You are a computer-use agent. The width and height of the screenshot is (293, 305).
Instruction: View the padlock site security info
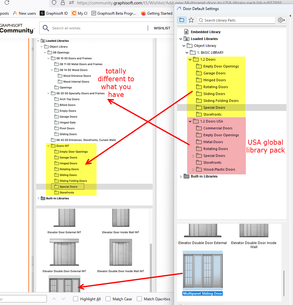[62, 3]
